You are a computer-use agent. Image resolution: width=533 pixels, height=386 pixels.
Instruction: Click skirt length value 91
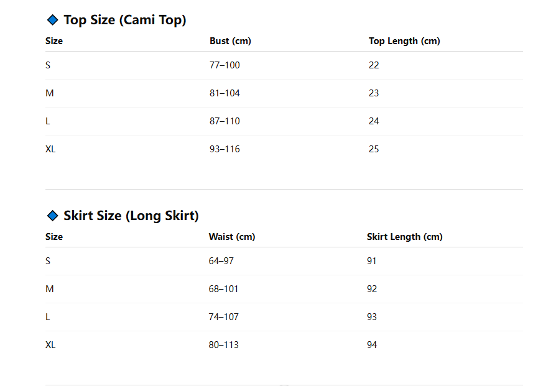click(x=371, y=260)
